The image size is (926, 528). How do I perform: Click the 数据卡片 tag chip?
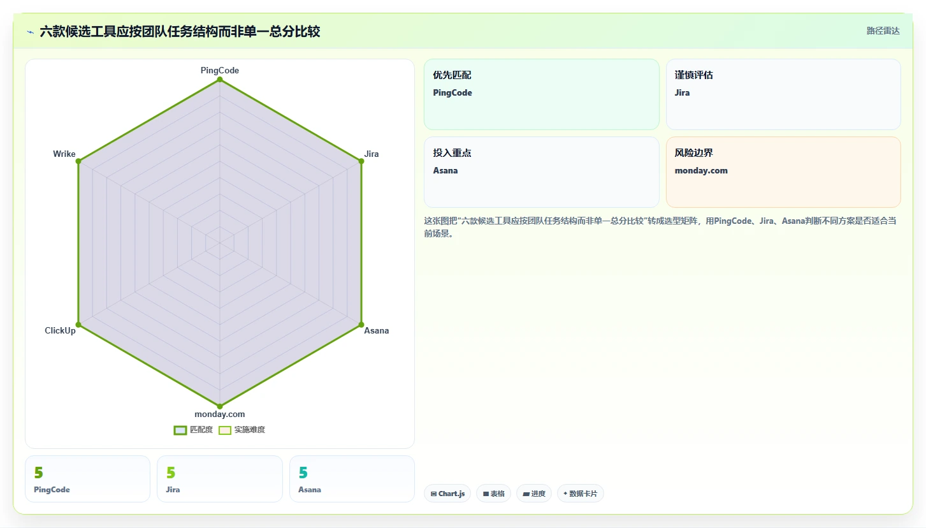(581, 494)
